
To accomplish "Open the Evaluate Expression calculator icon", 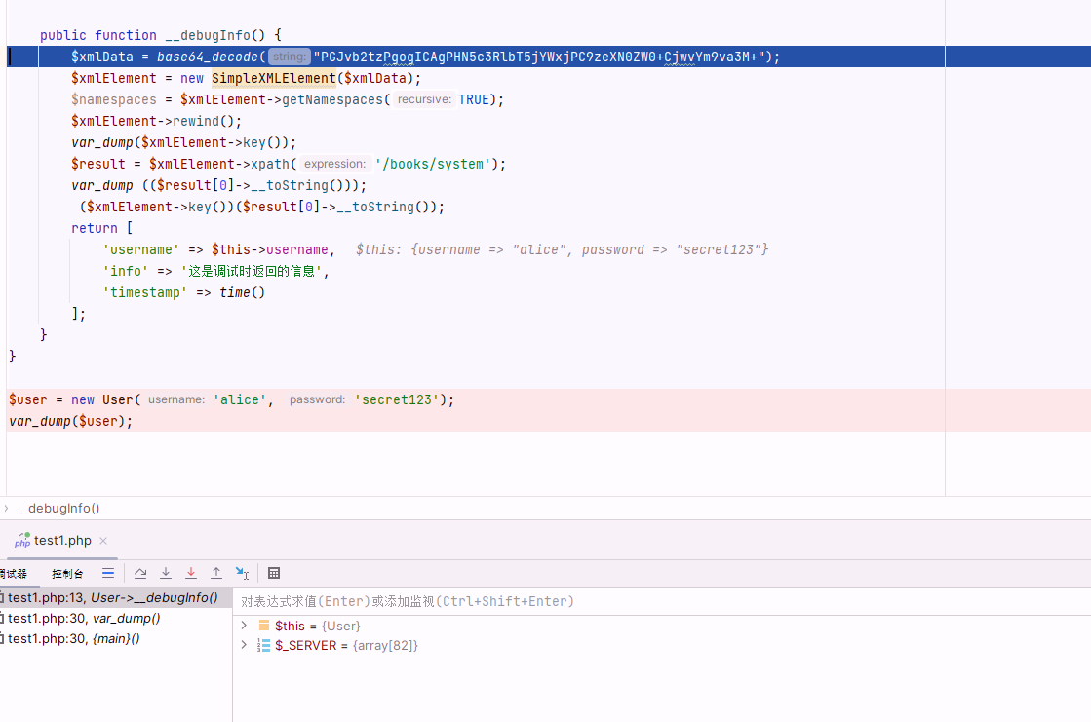I will point(274,573).
